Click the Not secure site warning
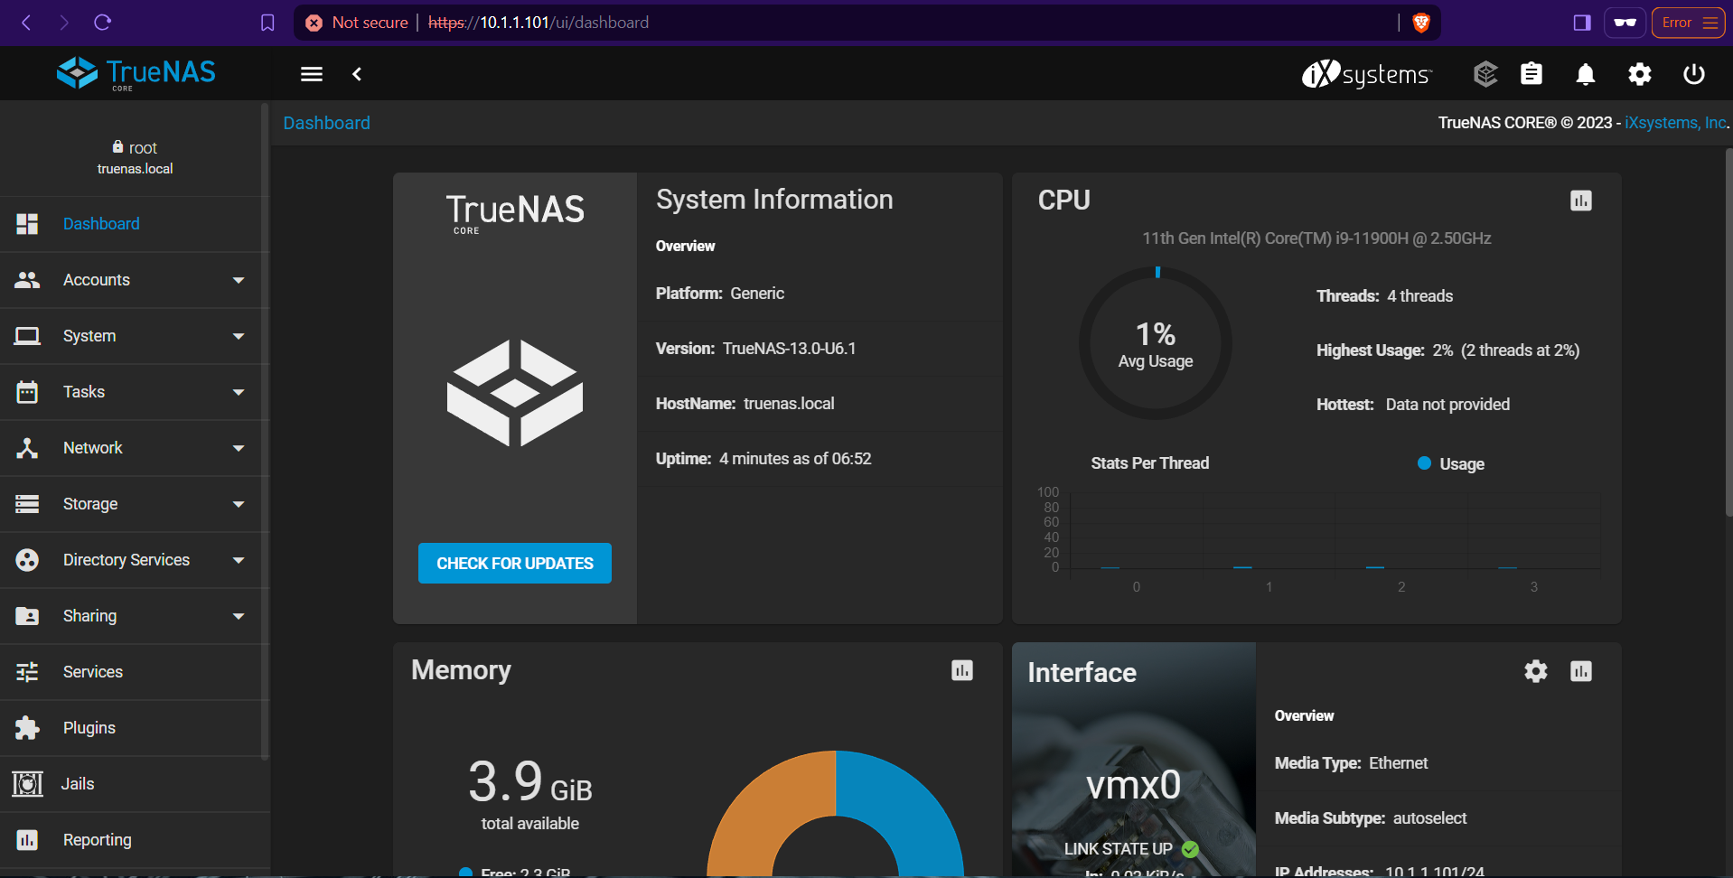The width and height of the screenshot is (1733, 878). click(357, 23)
